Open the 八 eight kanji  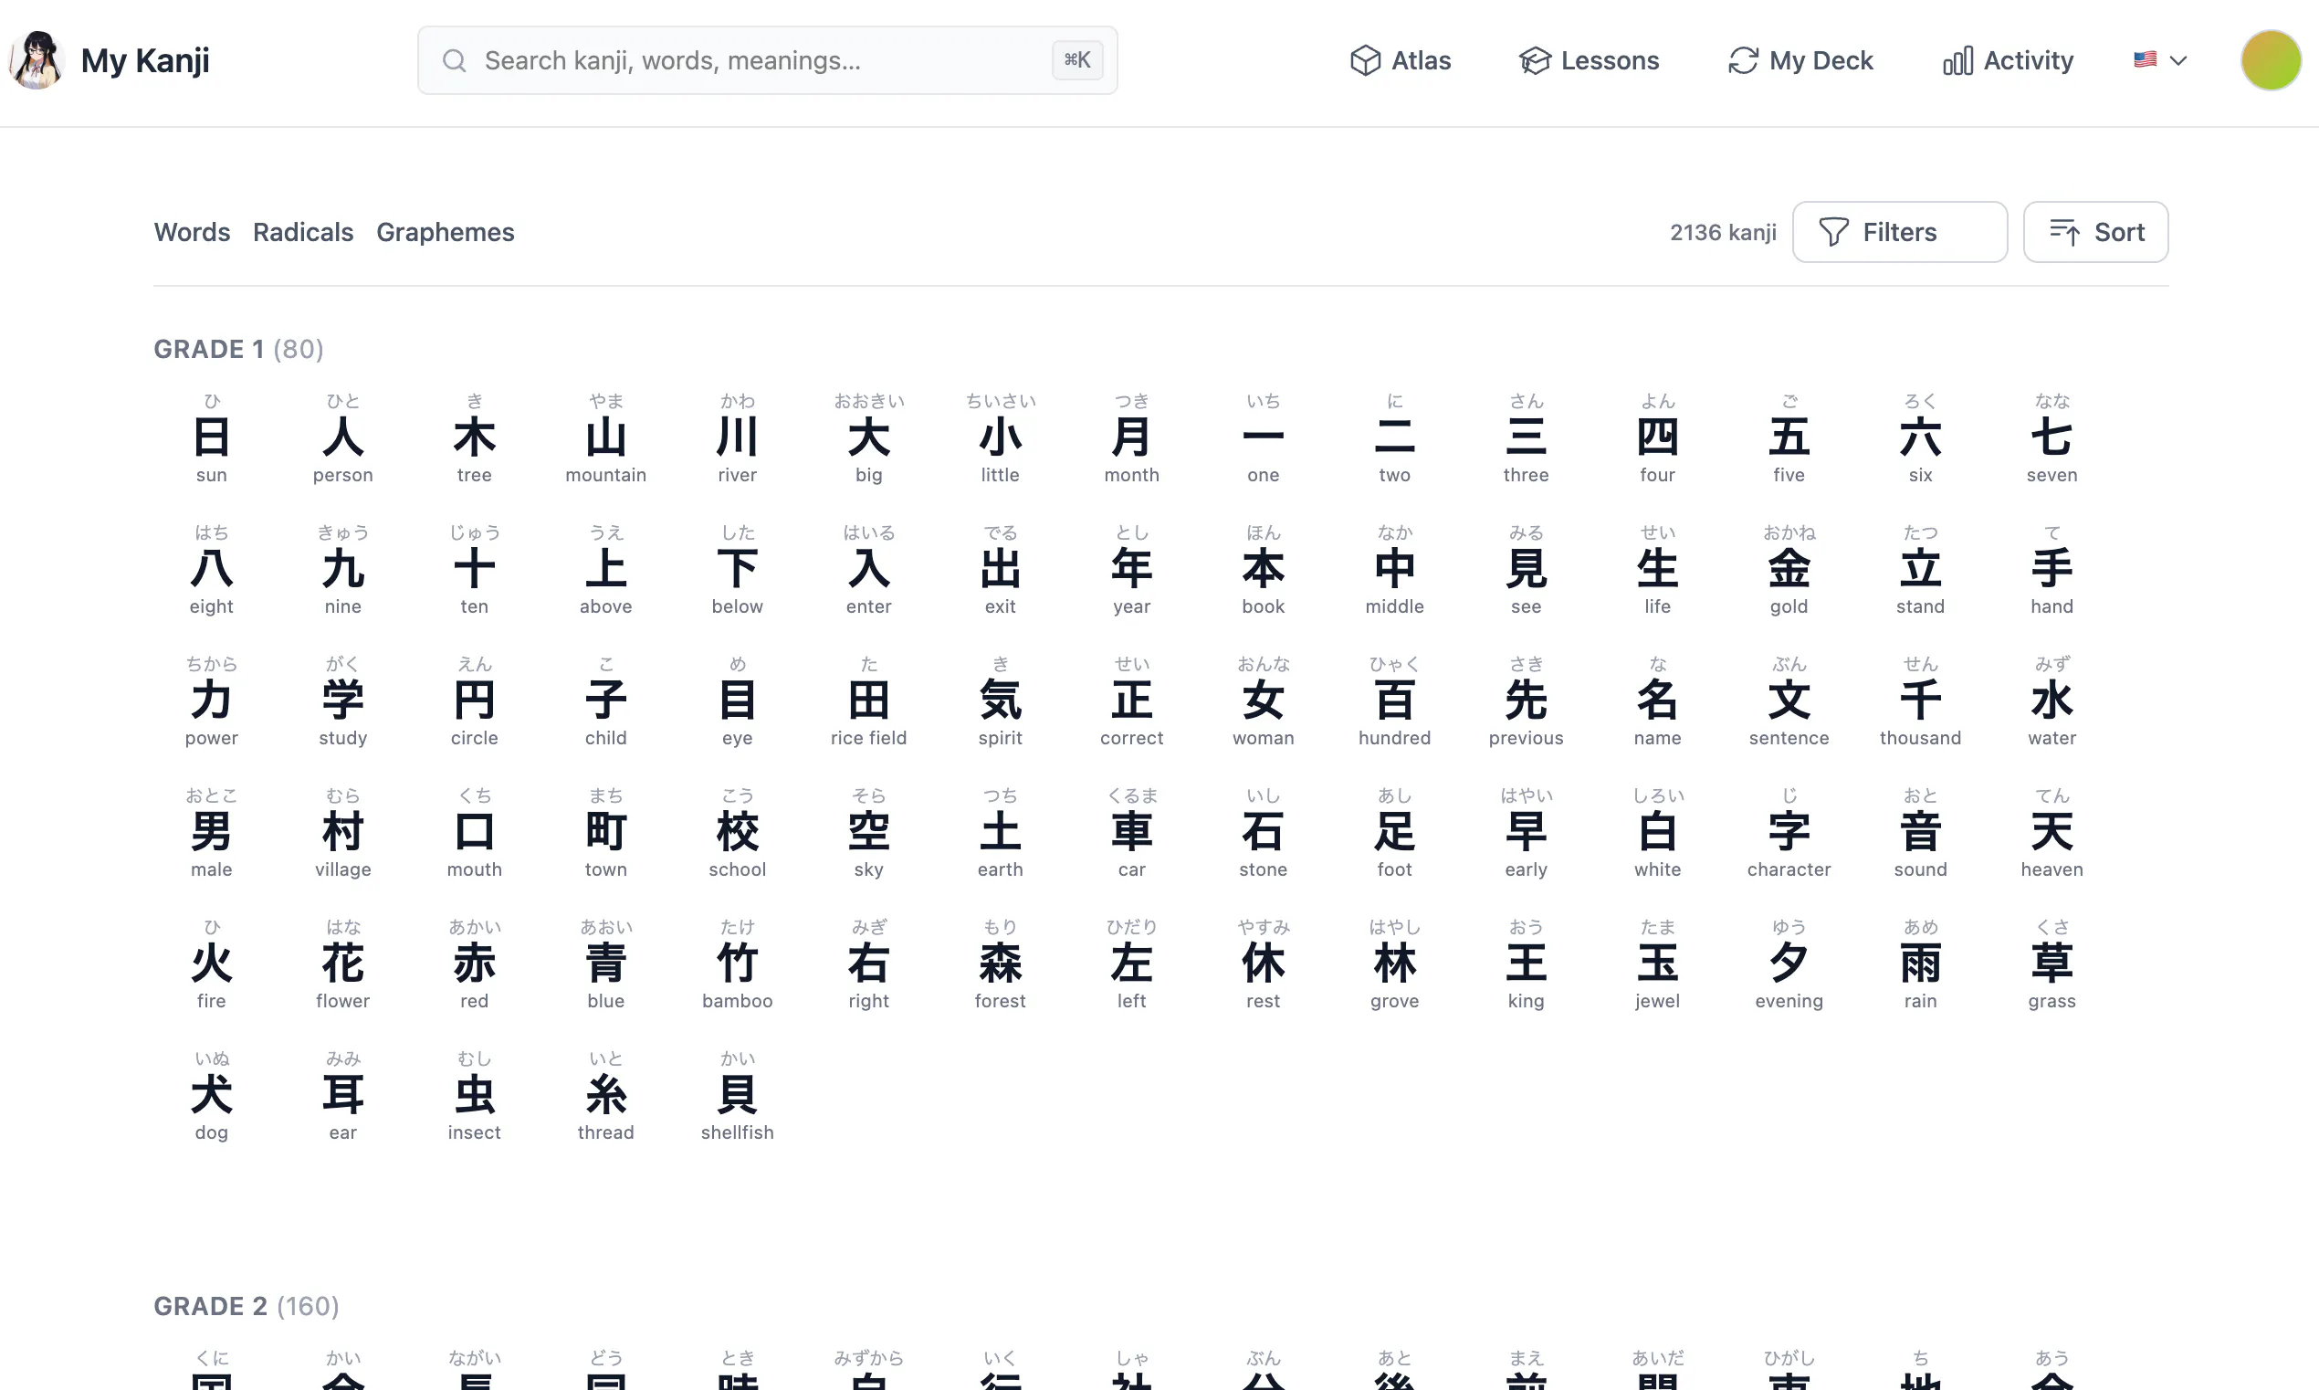pyautogui.click(x=212, y=569)
